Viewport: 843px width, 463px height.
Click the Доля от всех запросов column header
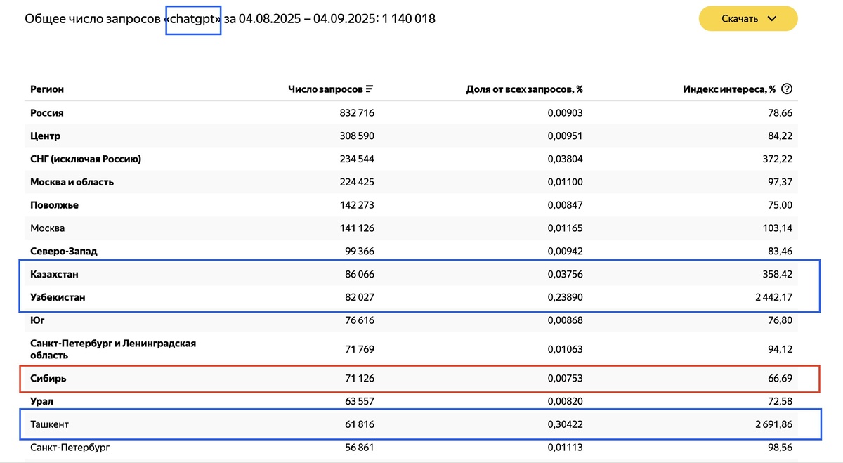click(524, 89)
